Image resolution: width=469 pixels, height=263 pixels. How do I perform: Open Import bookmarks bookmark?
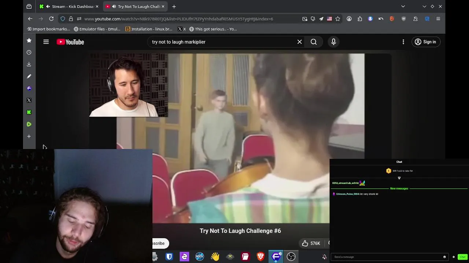(x=48, y=29)
